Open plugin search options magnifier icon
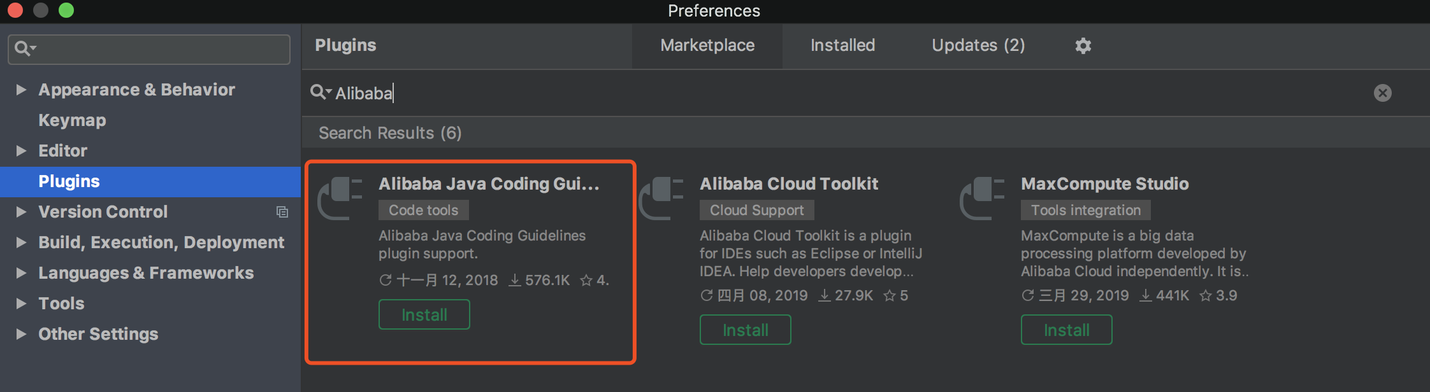This screenshot has width=1430, height=392. (x=320, y=92)
